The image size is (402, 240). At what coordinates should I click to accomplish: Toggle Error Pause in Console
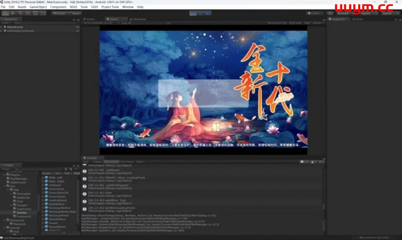pyautogui.click(x=127, y=162)
